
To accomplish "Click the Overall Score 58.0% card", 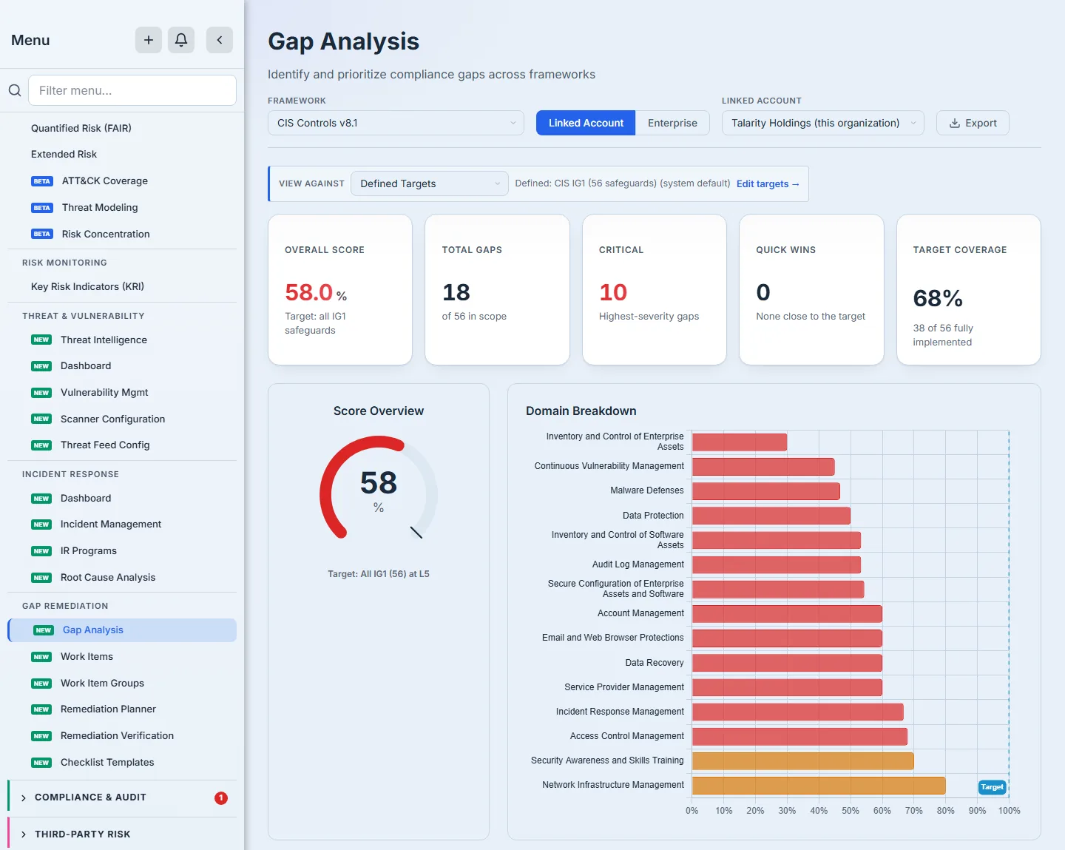I will tap(340, 289).
